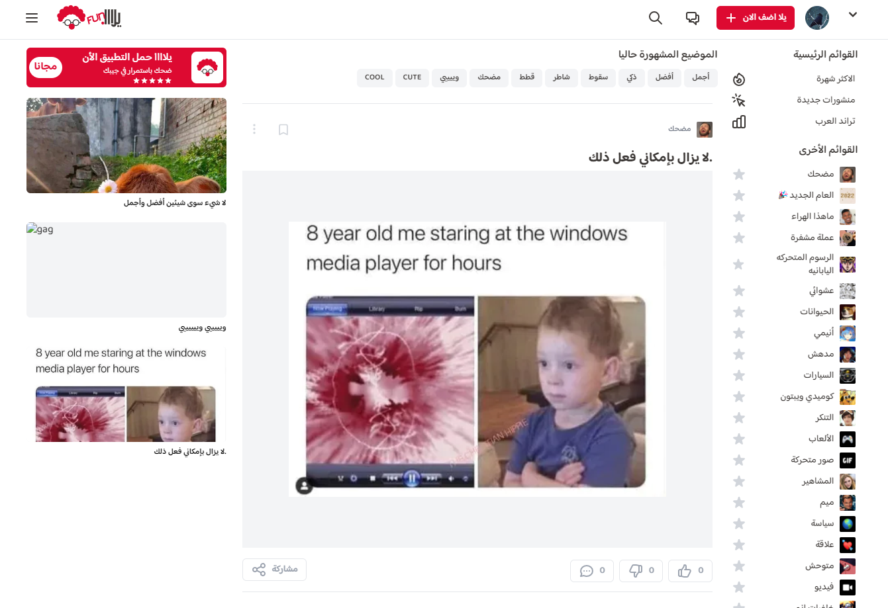
Task: Open the dog and flower thumbnail post
Action: tap(126, 146)
